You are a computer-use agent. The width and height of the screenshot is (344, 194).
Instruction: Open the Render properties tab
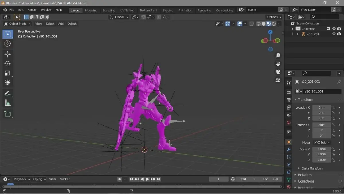click(x=289, y=92)
